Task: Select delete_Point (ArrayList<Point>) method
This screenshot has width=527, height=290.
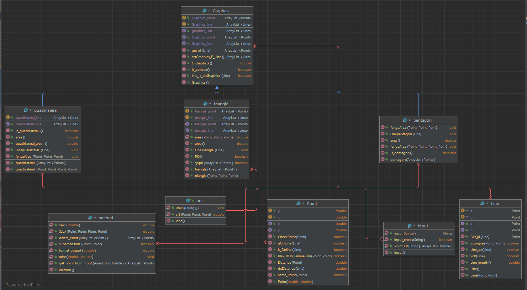Action: (83, 238)
